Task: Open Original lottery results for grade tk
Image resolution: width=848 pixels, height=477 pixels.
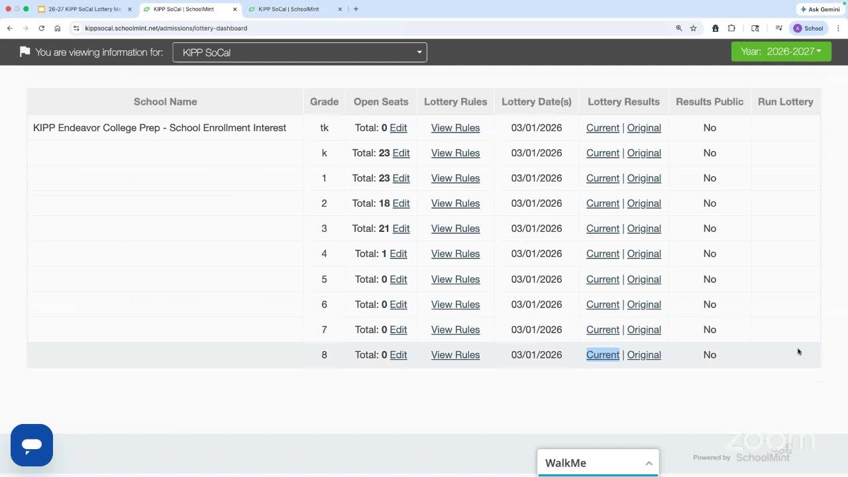Action: pos(644,128)
